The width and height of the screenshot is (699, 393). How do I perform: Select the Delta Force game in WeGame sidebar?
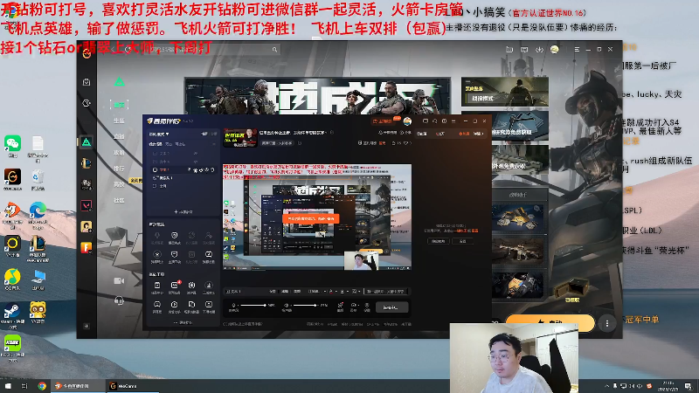[x=87, y=142]
